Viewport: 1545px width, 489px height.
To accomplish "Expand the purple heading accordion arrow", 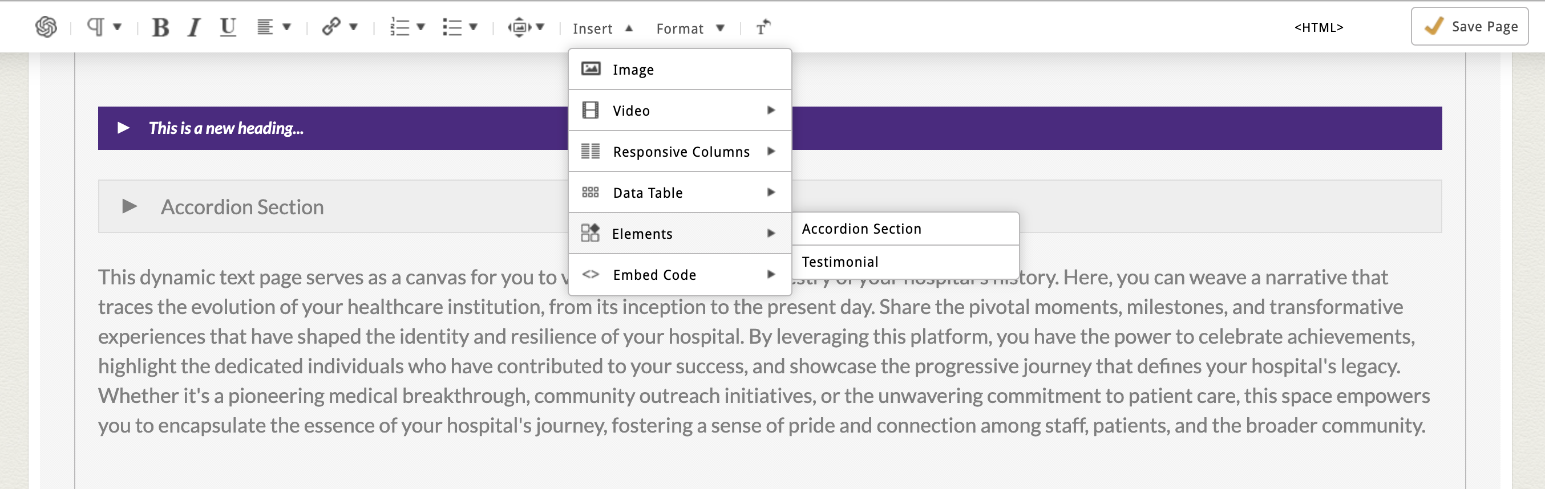I will pos(124,128).
